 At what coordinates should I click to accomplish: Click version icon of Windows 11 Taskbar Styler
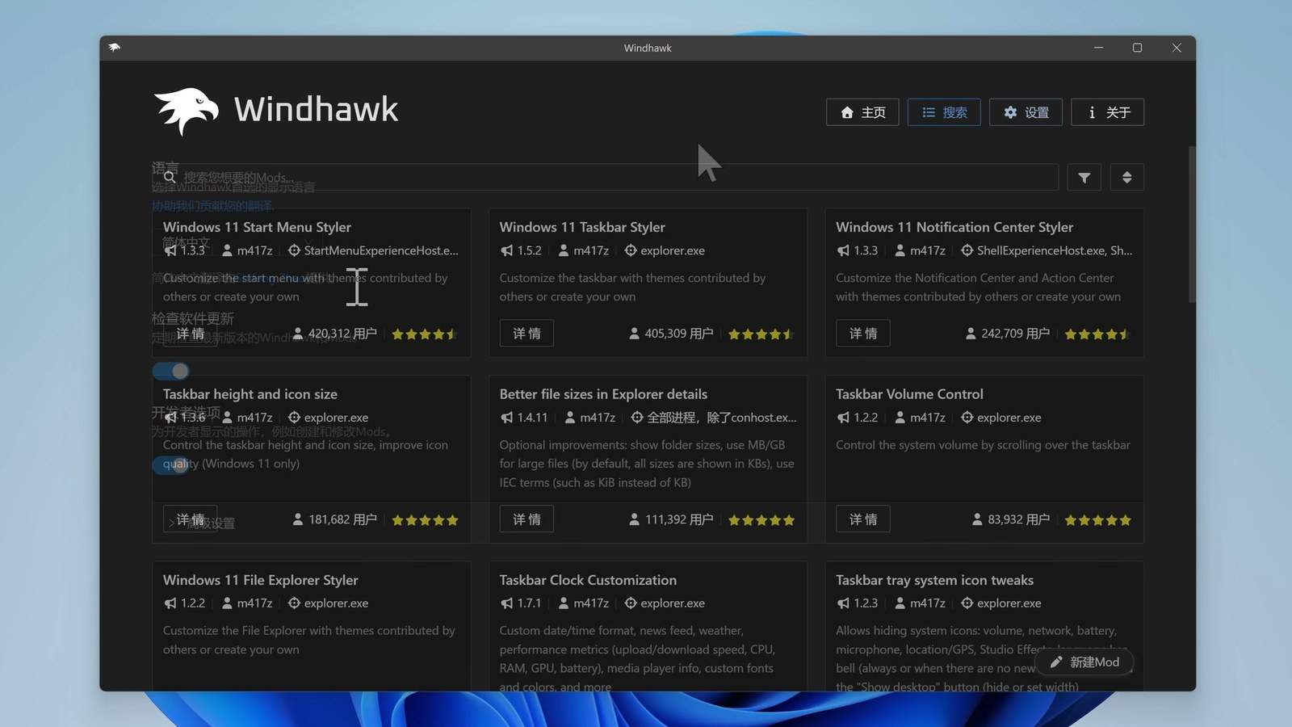click(x=506, y=250)
